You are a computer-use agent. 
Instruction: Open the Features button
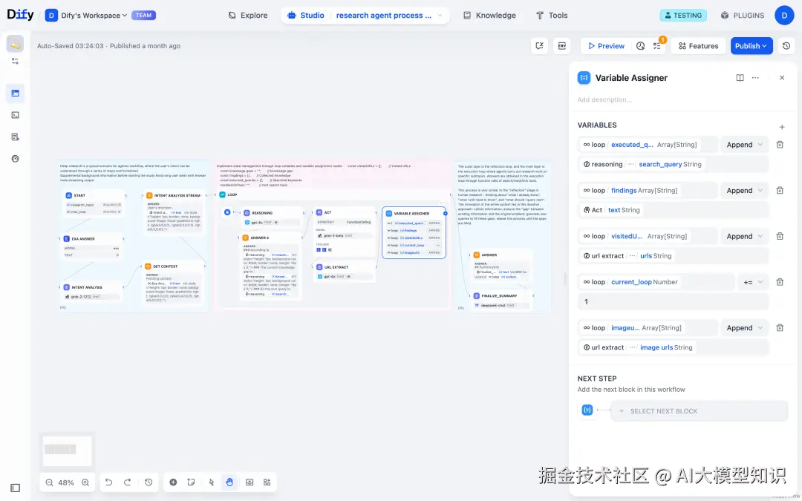[698, 46]
